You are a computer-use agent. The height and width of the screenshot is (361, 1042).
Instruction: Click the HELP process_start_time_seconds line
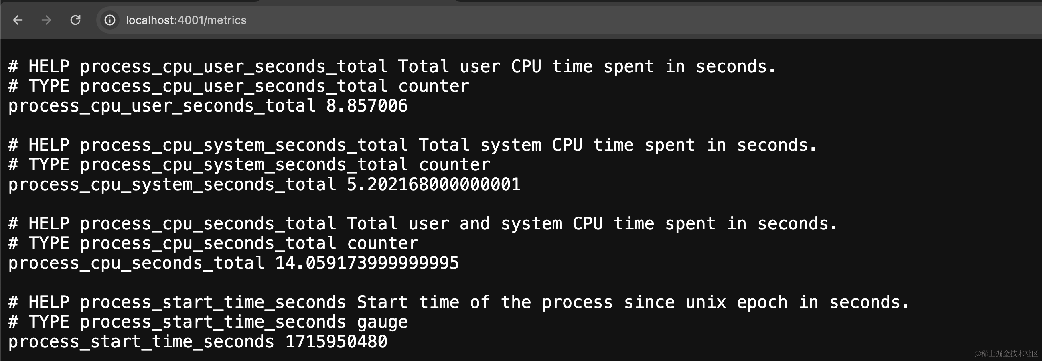click(458, 302)
